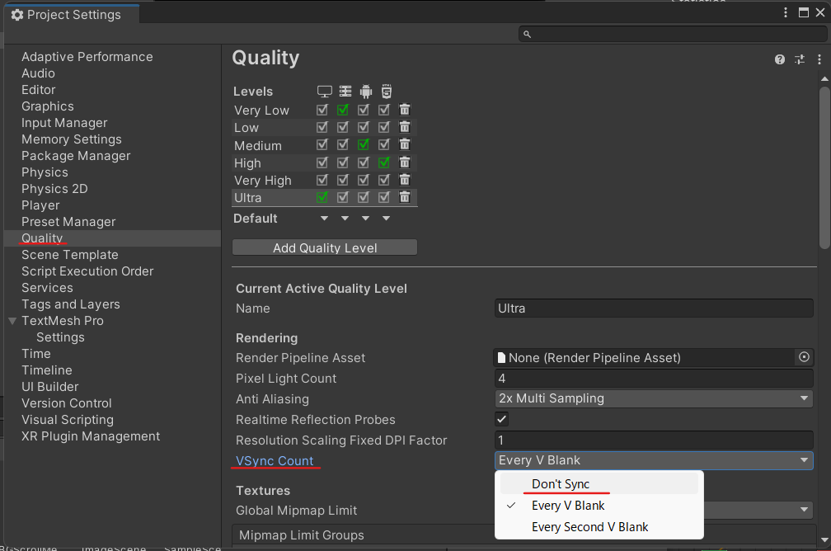Delete the Very High quality level
This screenshot has width=831, height=551.
[x=404, y=180]
